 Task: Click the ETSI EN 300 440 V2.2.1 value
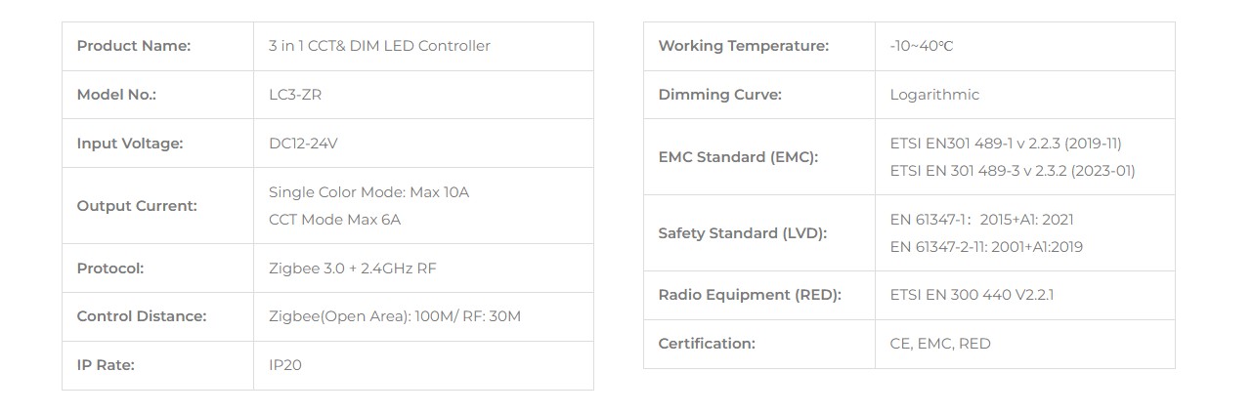coord(972,295)
